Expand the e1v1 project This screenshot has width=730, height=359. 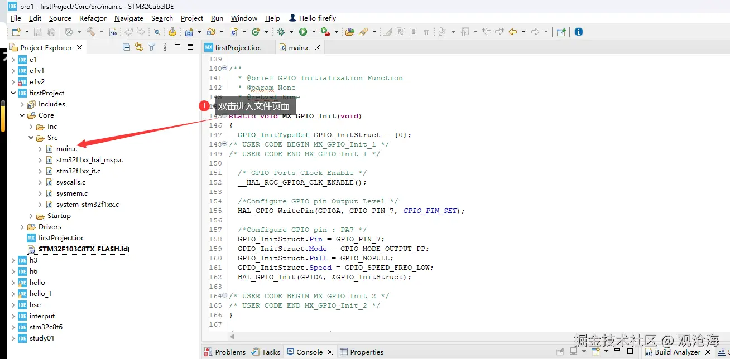(13, 71)
